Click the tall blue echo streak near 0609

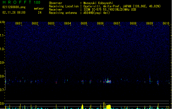(150, 79)
